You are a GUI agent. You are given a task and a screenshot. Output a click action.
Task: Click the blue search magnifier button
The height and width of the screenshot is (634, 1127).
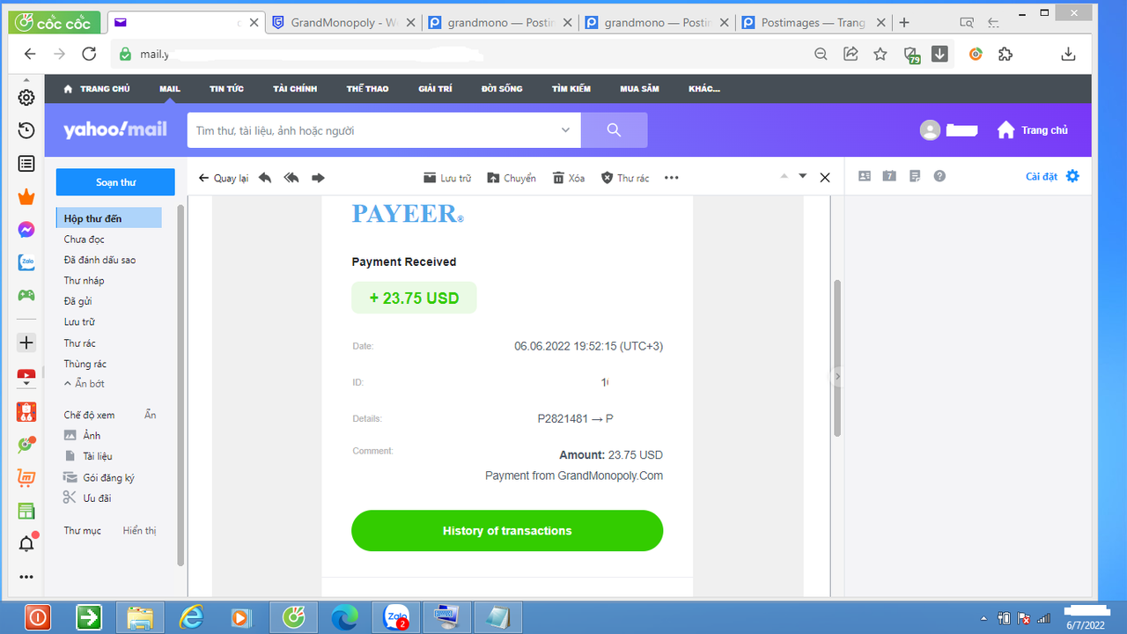point(614,130)
